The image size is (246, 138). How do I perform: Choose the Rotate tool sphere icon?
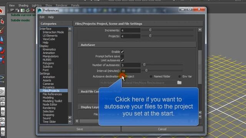point(2,50)
